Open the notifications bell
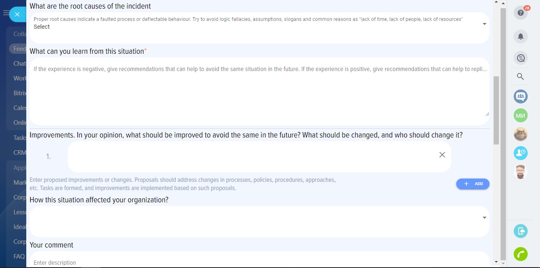Viewport: 540px width, 268px height. click(x=520, y=37)
